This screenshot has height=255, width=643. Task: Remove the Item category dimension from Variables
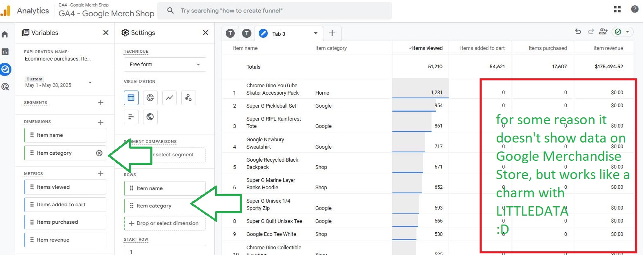coord(99,153)
